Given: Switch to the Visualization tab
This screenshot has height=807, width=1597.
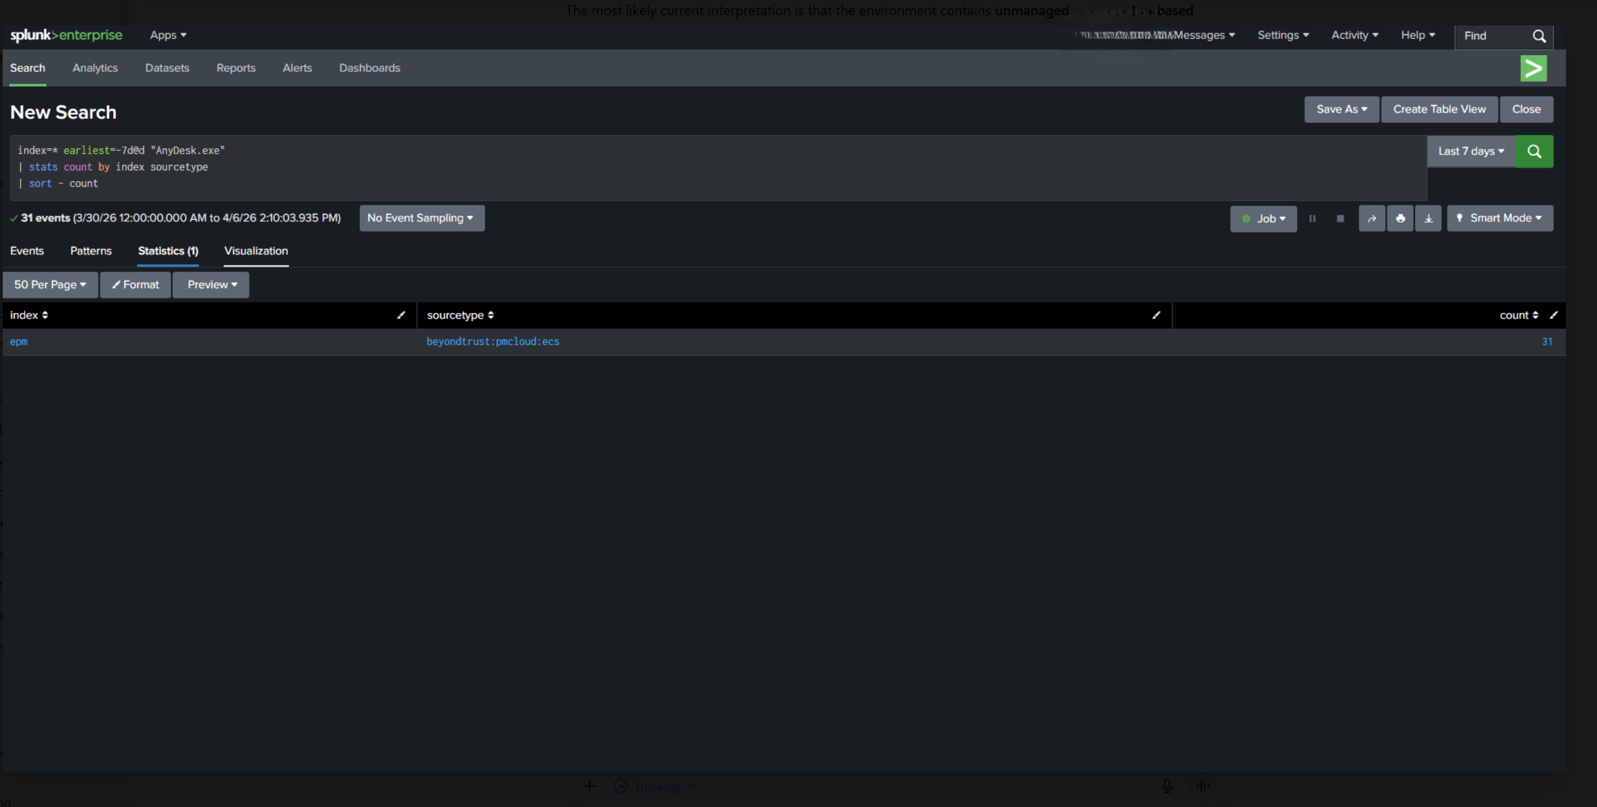Looking at the screenshot, I should (x=256, y=251).
